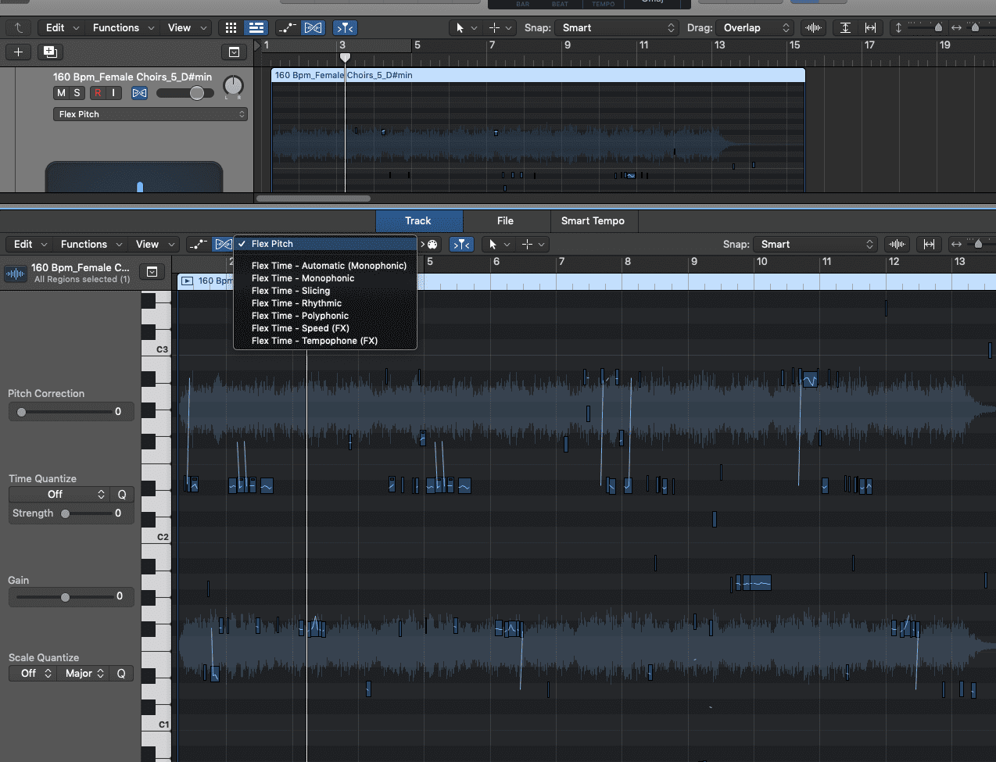Toggle input monitoring on the track
Viewport: 996px width, 762px height.
tap(113, 92)
